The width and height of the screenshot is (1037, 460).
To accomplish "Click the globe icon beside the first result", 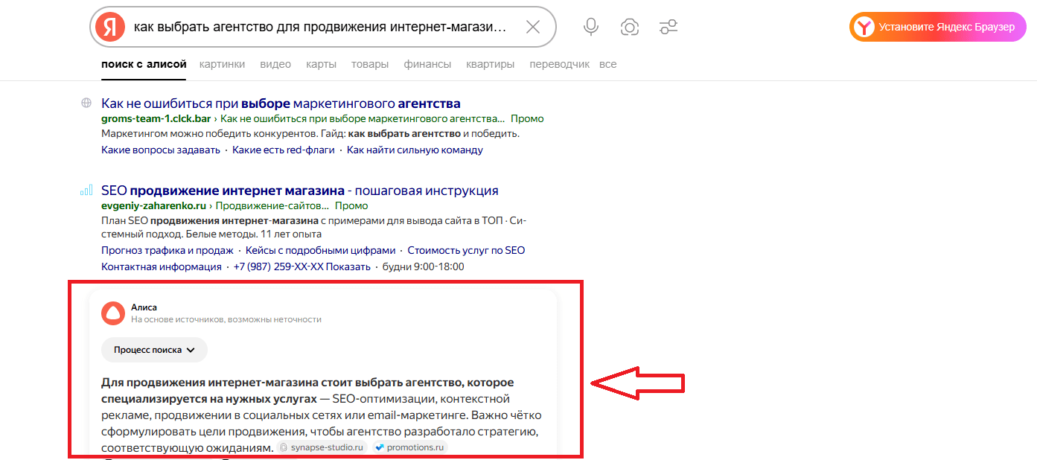I will coord(86,103).
